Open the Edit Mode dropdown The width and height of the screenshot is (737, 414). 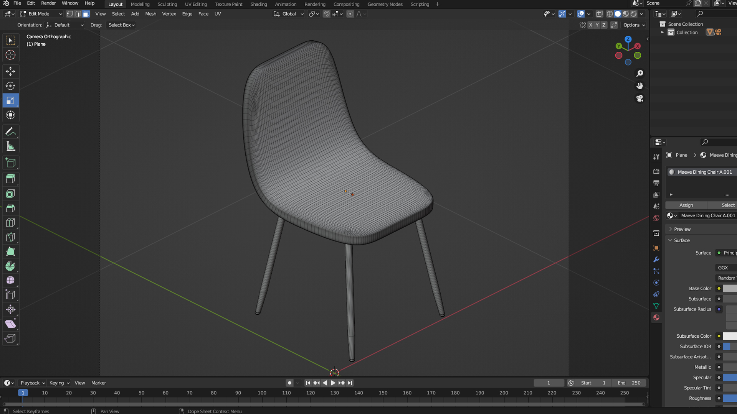[41, 14]
